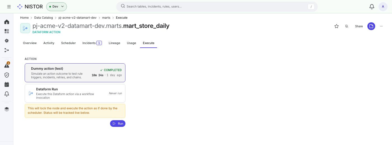This screenshot has height=145, width=392.
Task: Go to Home in the sidebar
Action: point(7,22)
